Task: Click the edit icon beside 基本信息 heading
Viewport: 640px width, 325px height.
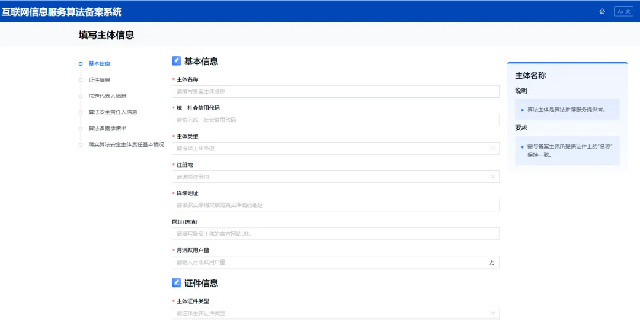Action: pos(177,61)
